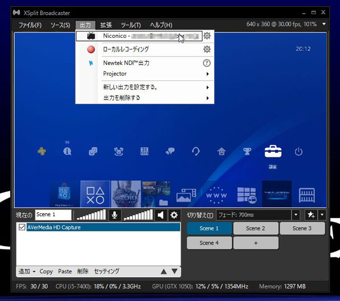
Task: Select the Library tile in preview
Action: 307,195
